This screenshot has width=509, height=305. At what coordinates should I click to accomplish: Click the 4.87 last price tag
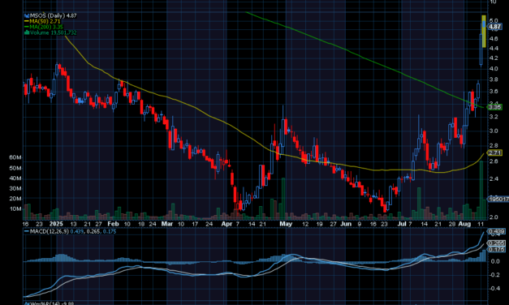[x=495, y=27]
